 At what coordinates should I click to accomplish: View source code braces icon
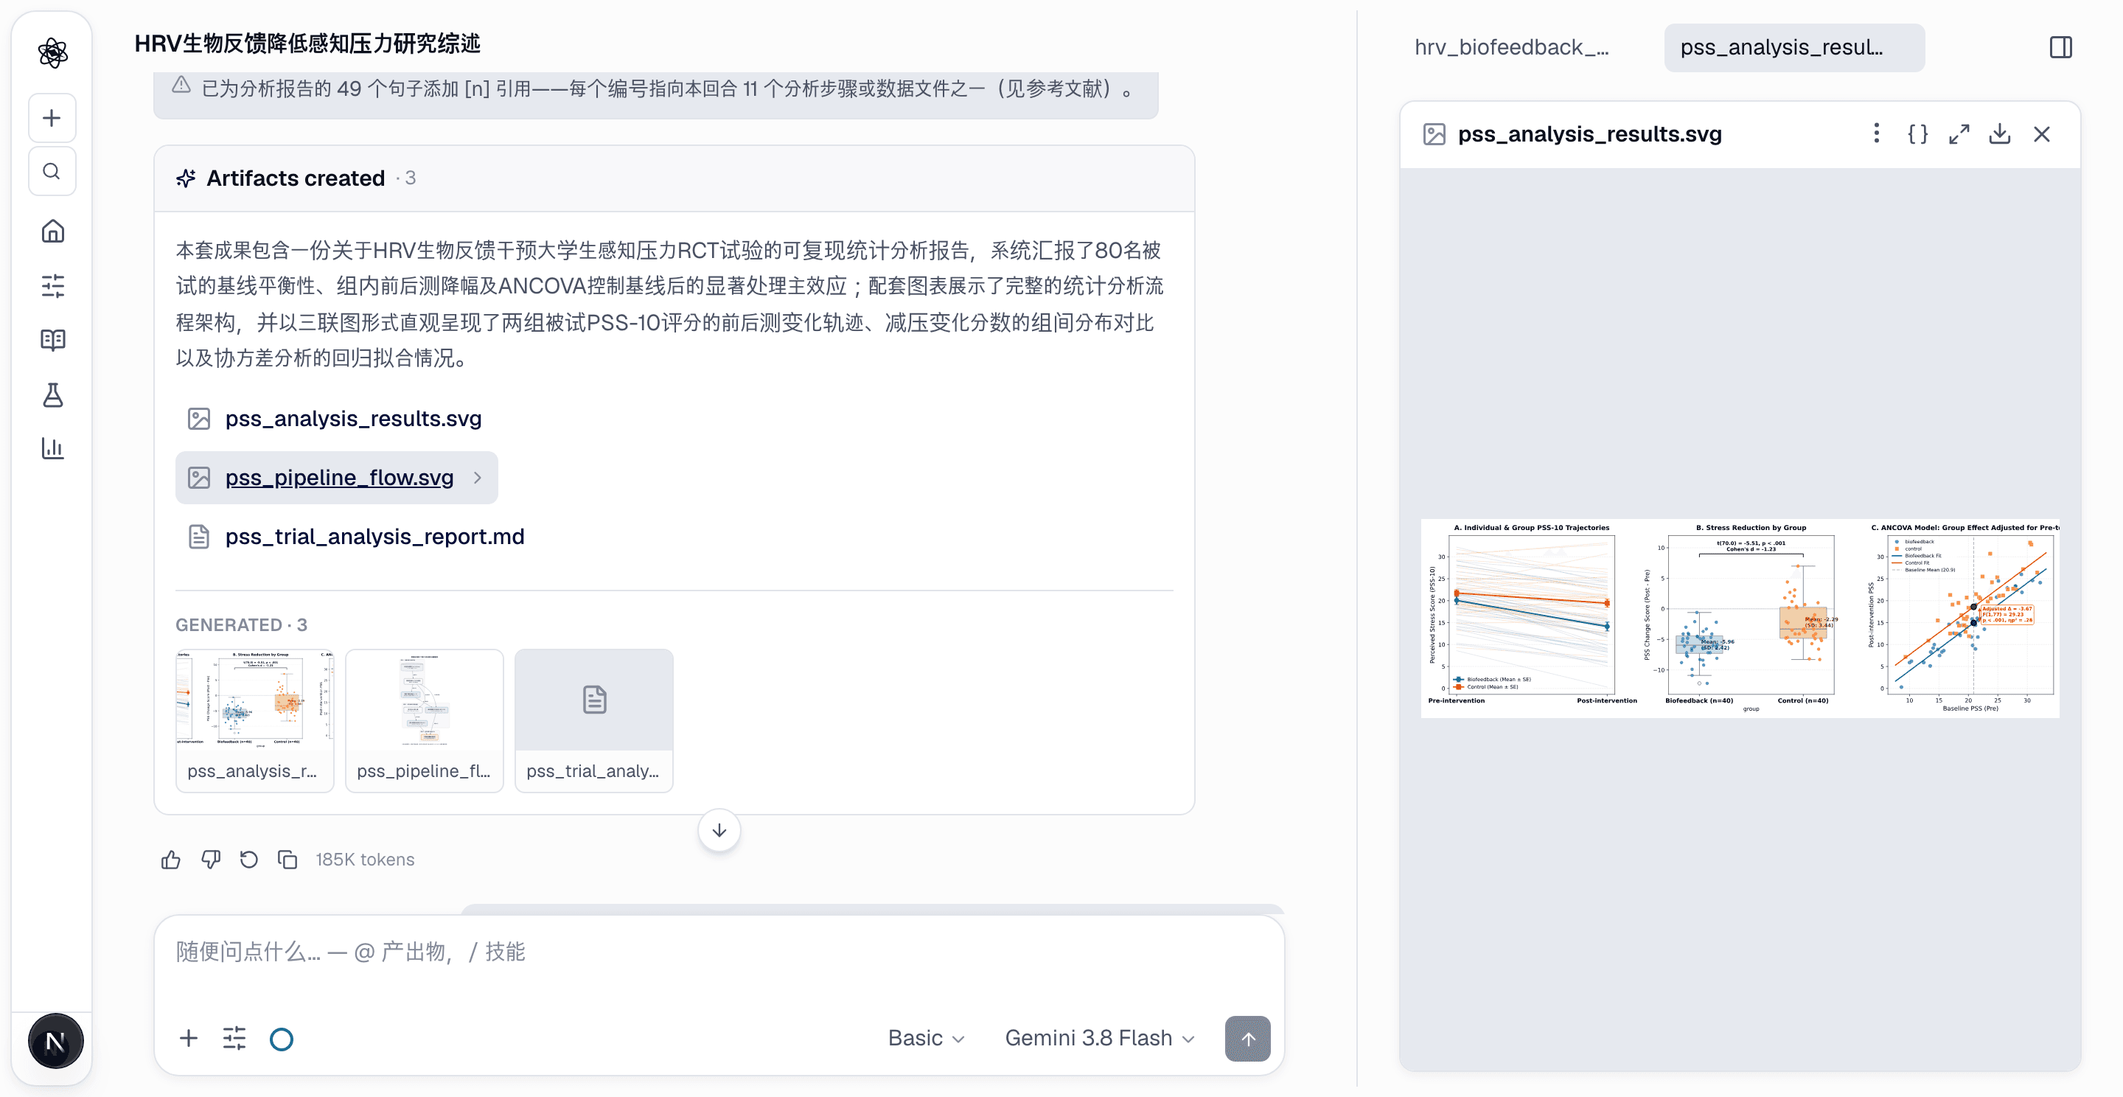tap(1918, 133)
